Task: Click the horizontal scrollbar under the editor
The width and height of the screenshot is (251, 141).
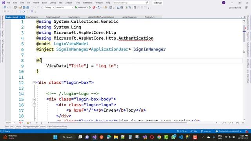Action: tap(118, 123)
